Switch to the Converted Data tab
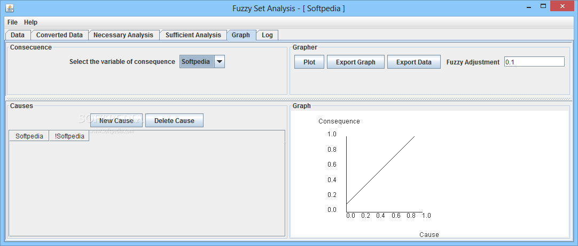The height and width of the screenshot is (246, 578). tap(59, 35)
